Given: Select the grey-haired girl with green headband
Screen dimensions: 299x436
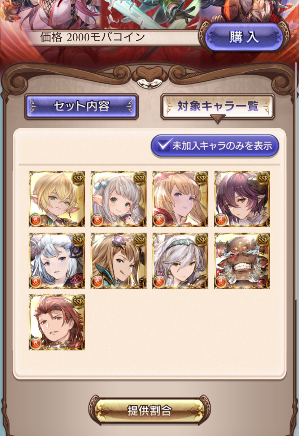Looking at the screenshot, I should pyautogui.click(x=180, y=260).
